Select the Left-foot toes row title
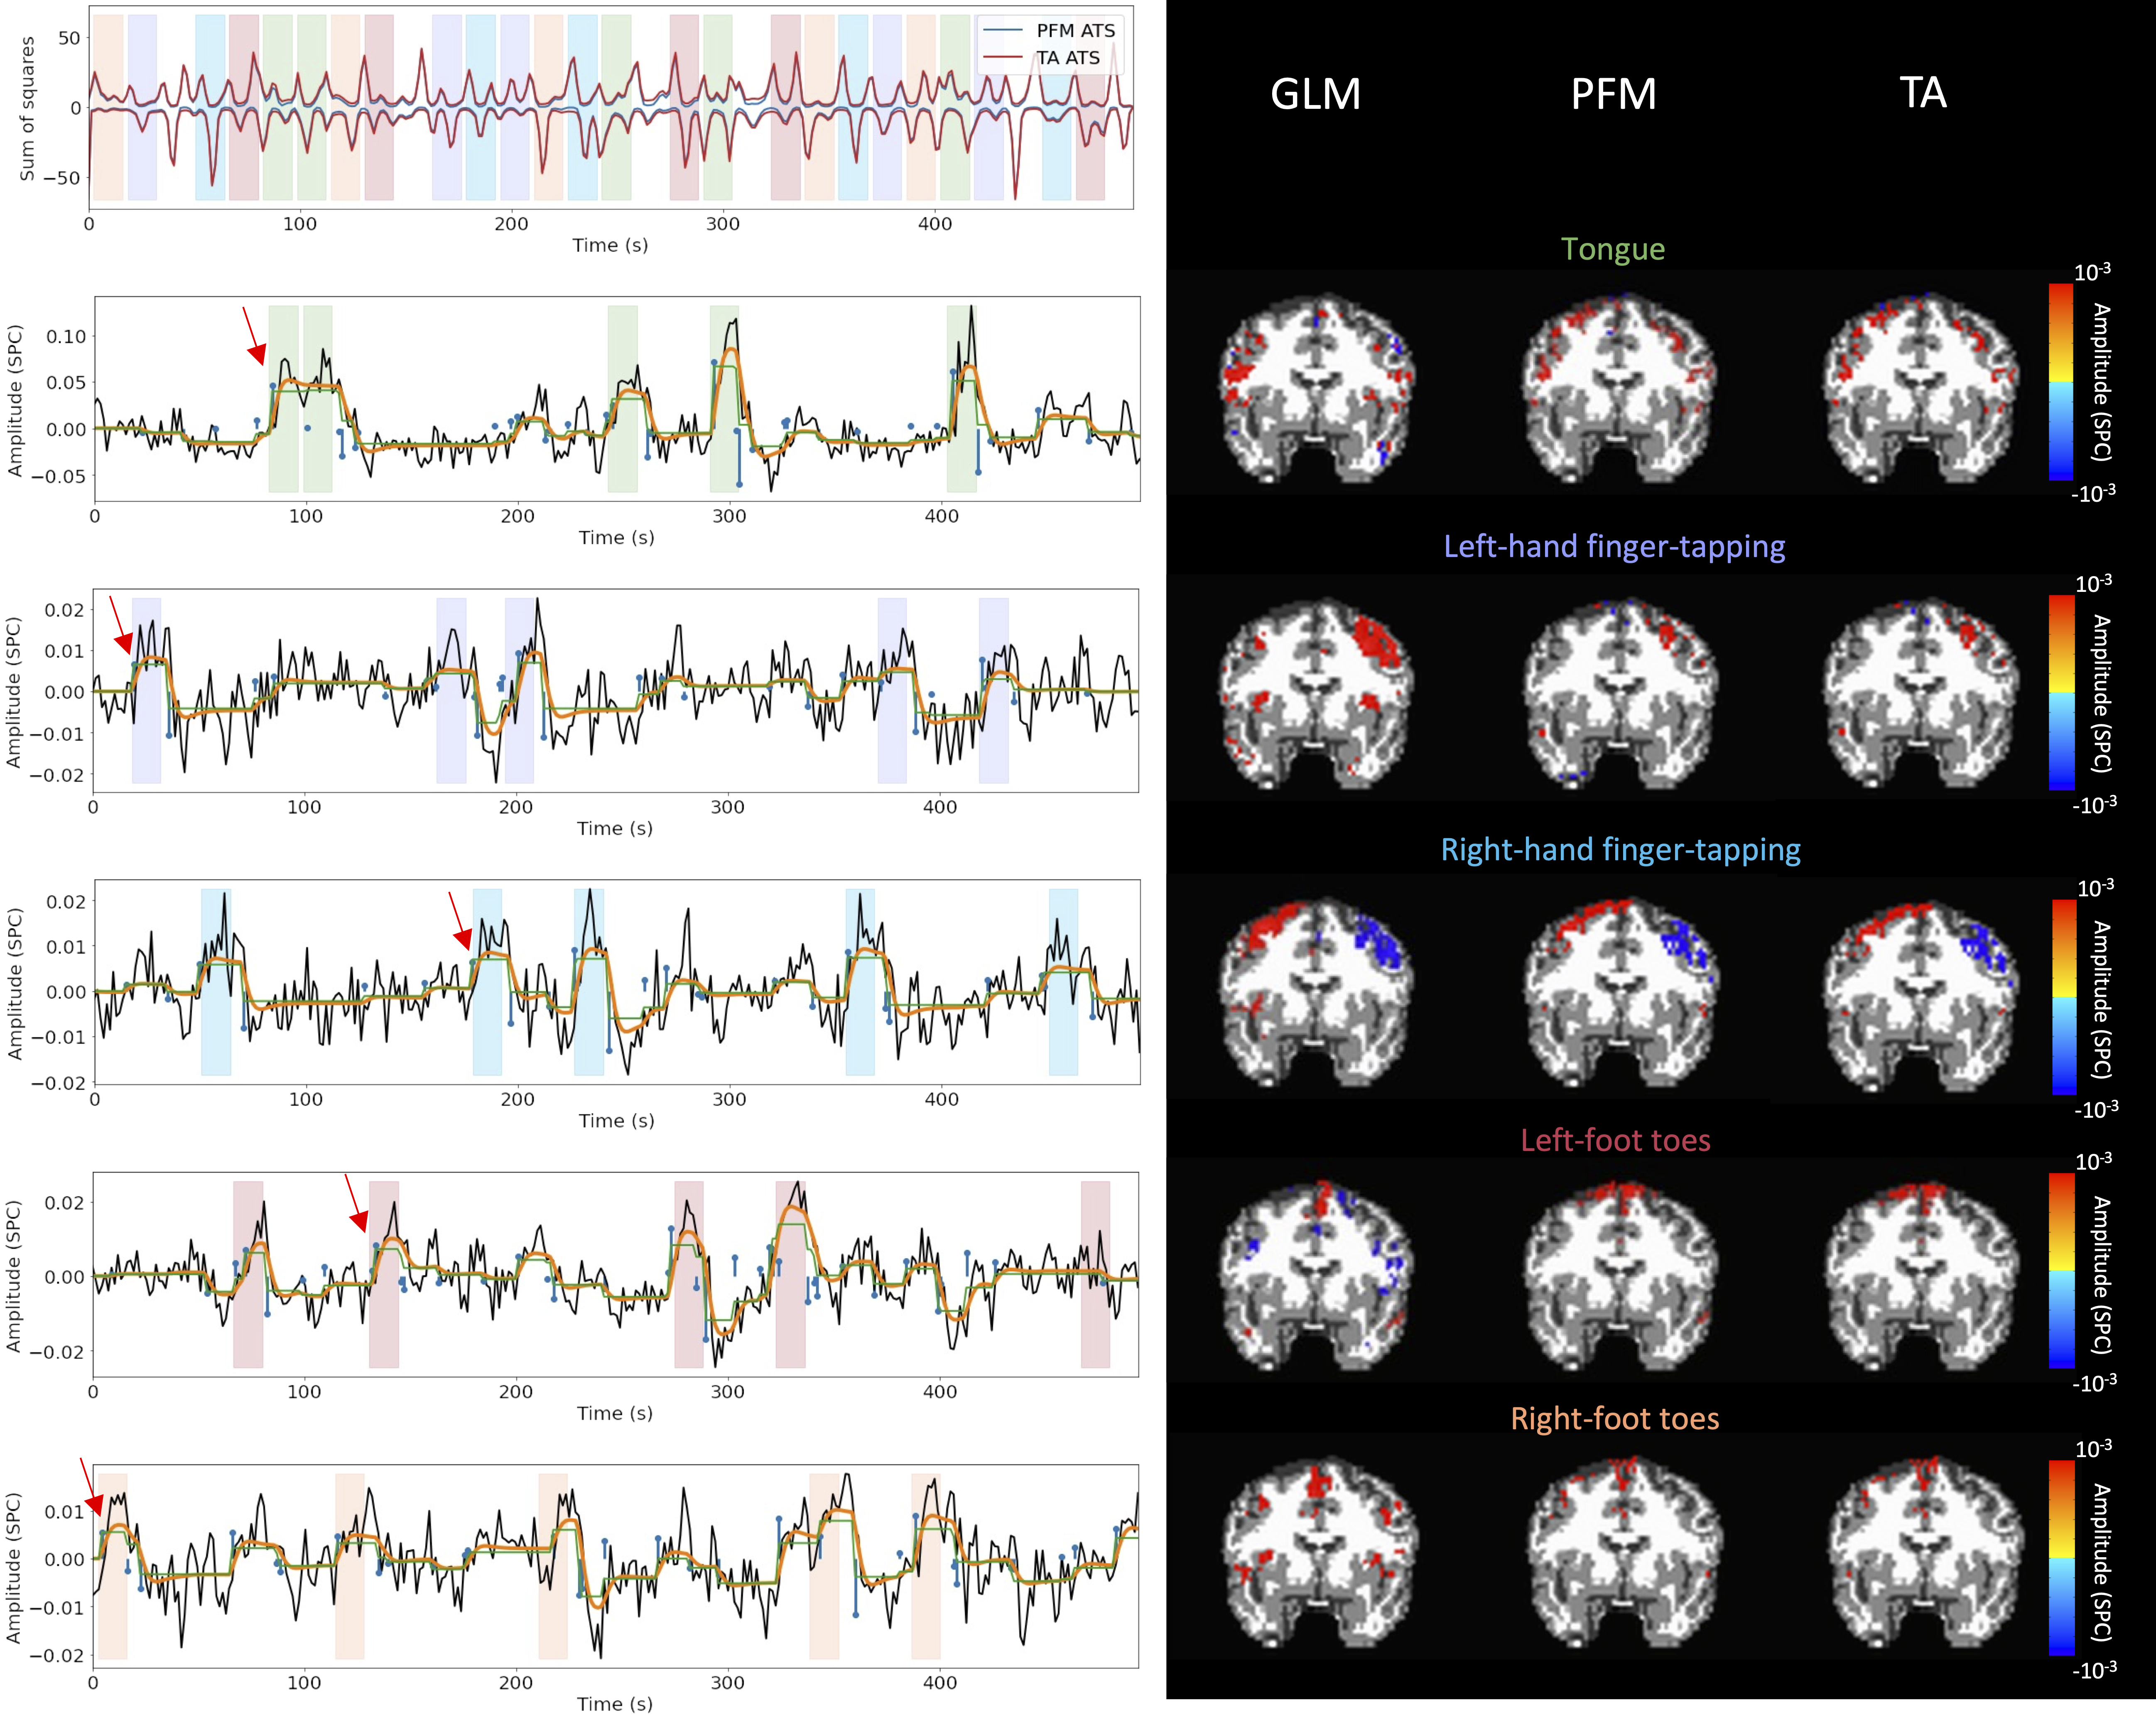This screenshot has height=1720, width=2156. [x=1615, y=1140]
